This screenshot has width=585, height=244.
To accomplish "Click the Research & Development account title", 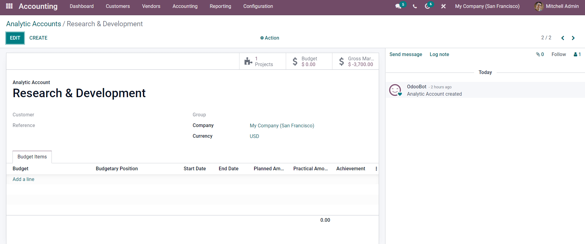I will pyautogui.click(x=79, y=93).
